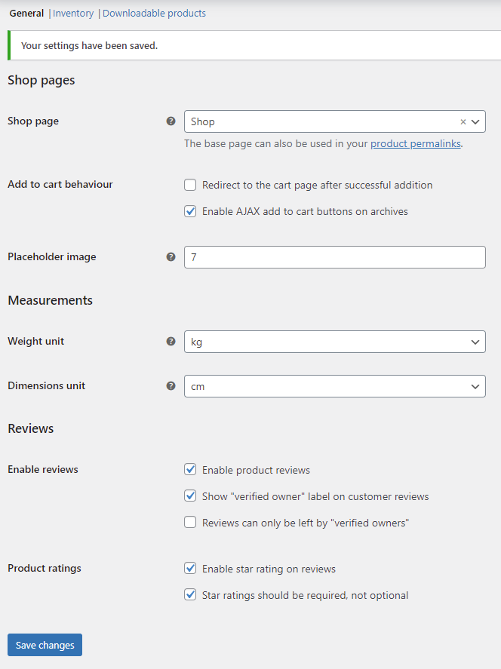Uncheck Enable star rating on reviews
This screenshot has height=669, width=501.
(190, 568)
